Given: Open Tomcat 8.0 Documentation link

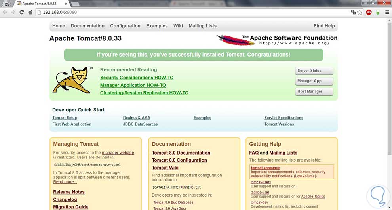Looking at the screenshot, I should tap(181, 153).
